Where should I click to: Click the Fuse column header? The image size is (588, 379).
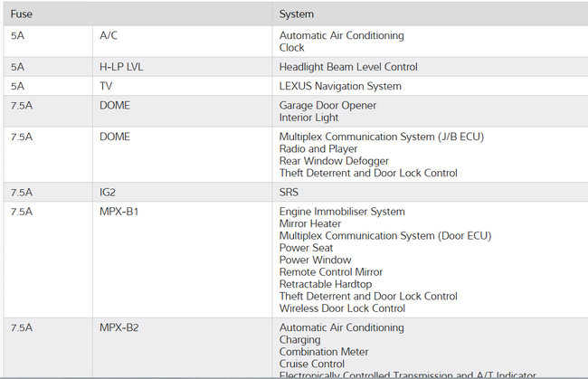[22, 14]
